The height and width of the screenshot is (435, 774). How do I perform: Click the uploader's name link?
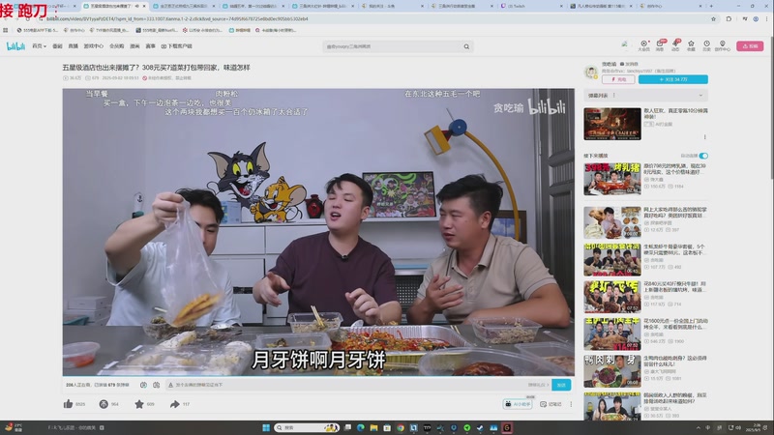(609, 64)
